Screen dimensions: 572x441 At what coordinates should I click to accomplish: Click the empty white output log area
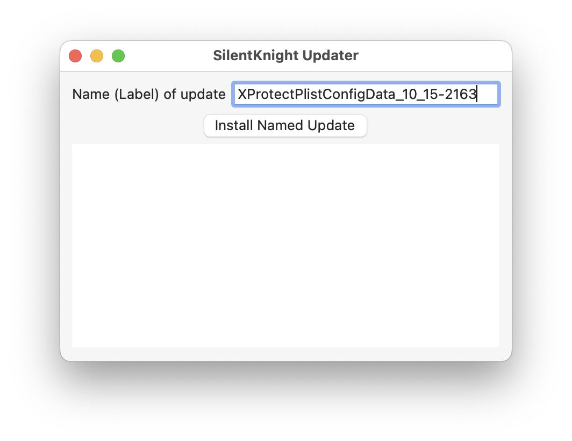pos(285,245)
